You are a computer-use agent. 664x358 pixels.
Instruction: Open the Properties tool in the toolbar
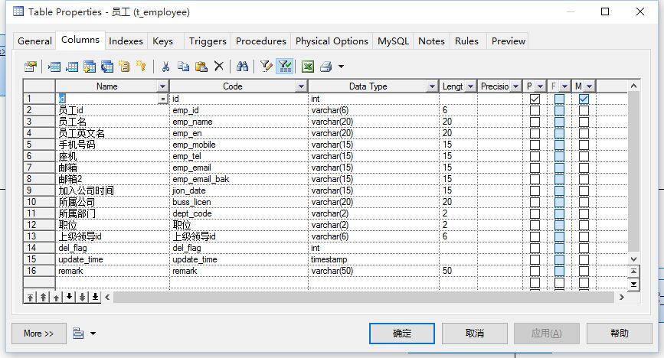(31, 67)
